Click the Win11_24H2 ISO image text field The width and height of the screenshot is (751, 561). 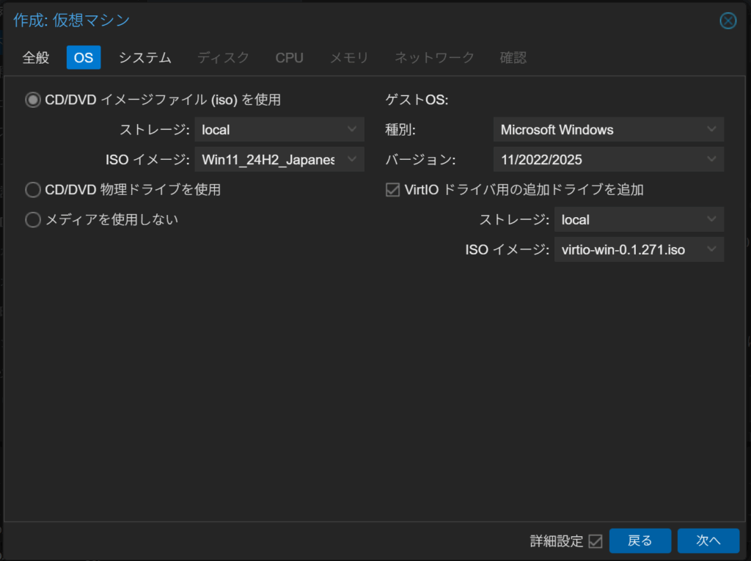(268, 159)
